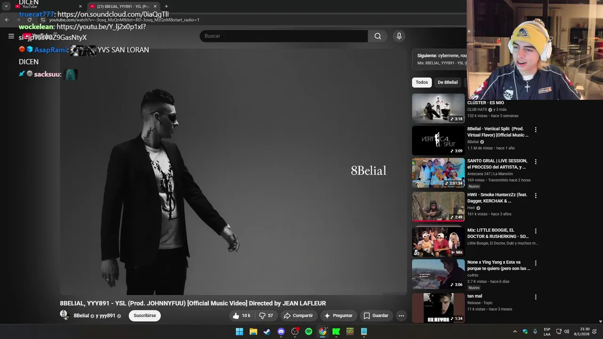The image size is (603, 339).
Task: Click the youtube.com URL address bar
Action: [124, 20]
